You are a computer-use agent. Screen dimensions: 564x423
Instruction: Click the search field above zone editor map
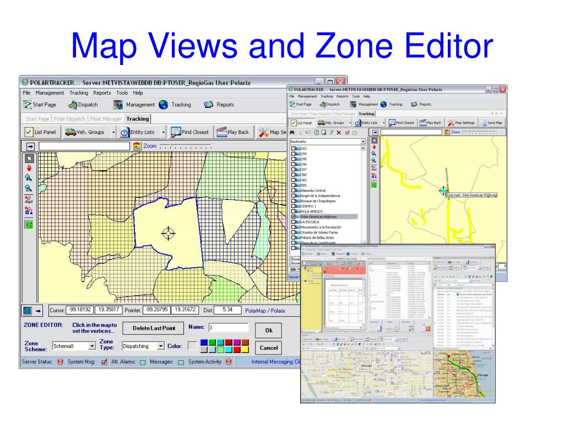click(84, 146)
